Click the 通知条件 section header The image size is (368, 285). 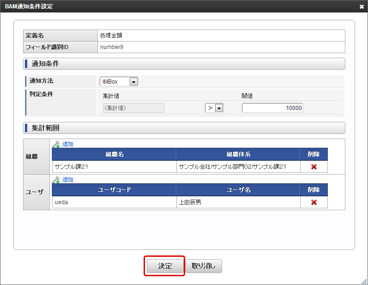click(x=184, y=64)
